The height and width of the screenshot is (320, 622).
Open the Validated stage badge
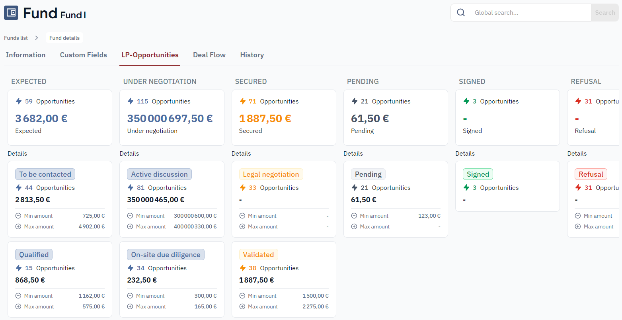259,255
